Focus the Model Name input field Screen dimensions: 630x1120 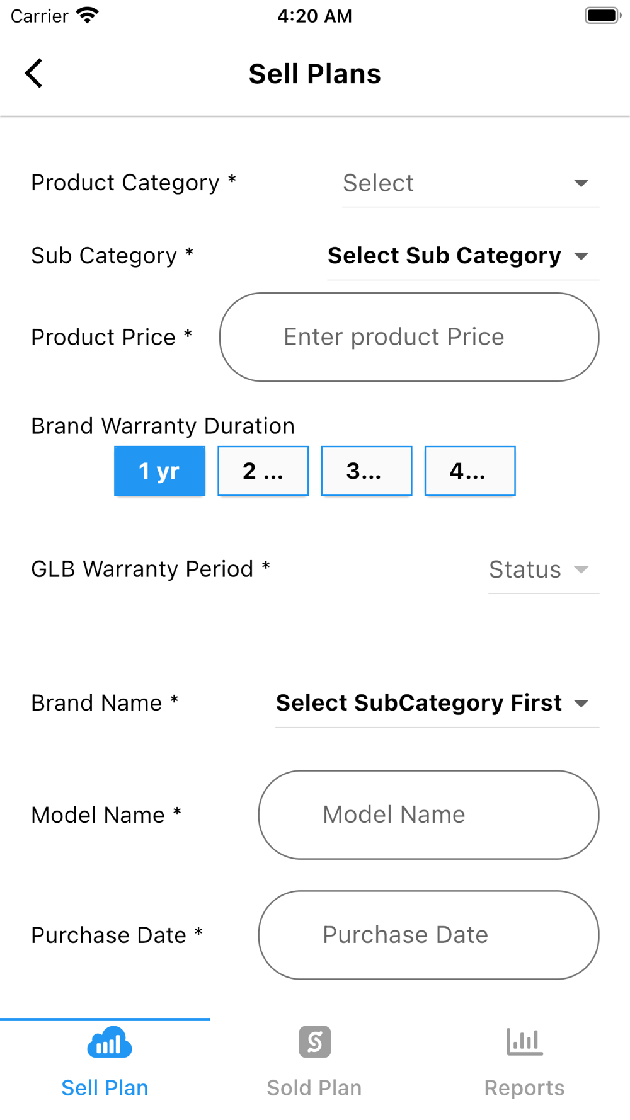[428, 814]
